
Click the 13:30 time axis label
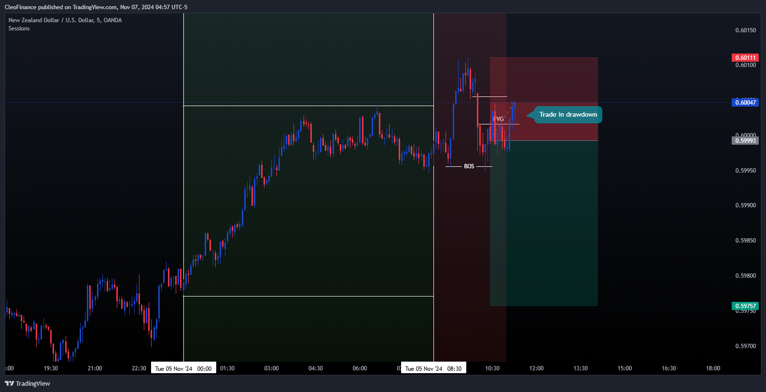581,368
